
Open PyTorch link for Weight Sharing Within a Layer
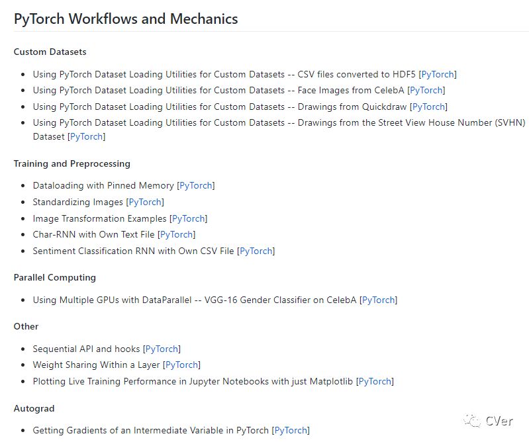coord(181,365)
